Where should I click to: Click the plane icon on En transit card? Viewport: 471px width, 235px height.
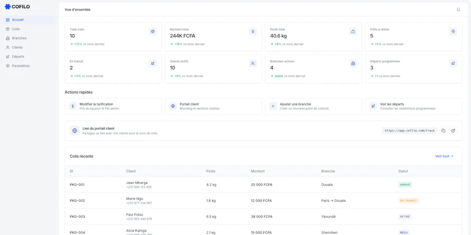coord(153,63)
